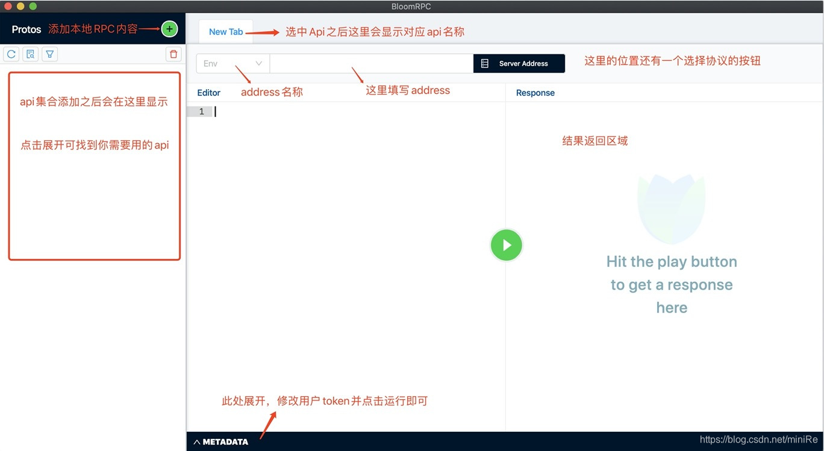The width and height of the screenshot is (824, 451).
Task: Reload protos with the refresh icon
Action: tap(11, 54)
